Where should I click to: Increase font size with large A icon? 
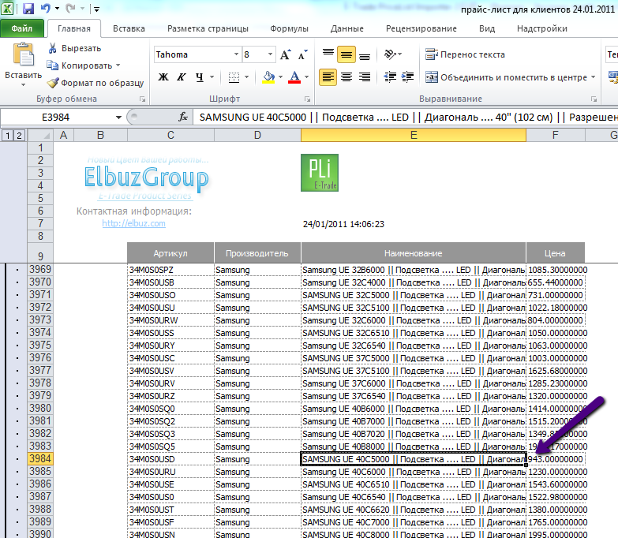(x=286, y=54)
